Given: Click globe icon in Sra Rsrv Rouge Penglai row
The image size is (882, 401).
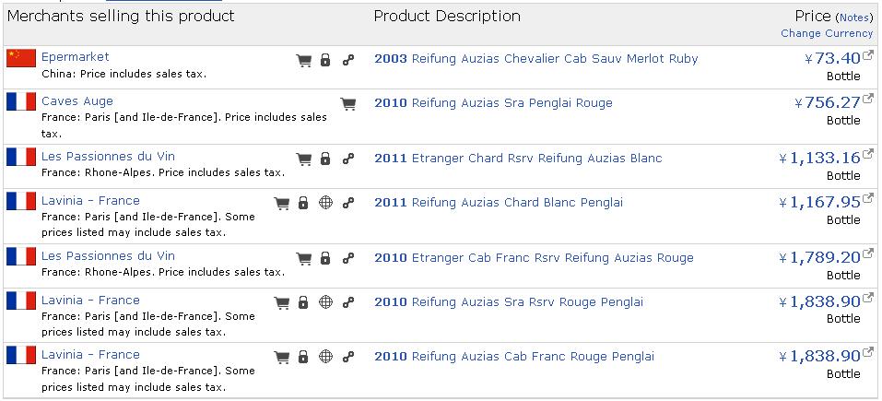Looking at the screenshot, I should [x=325, y=302].
